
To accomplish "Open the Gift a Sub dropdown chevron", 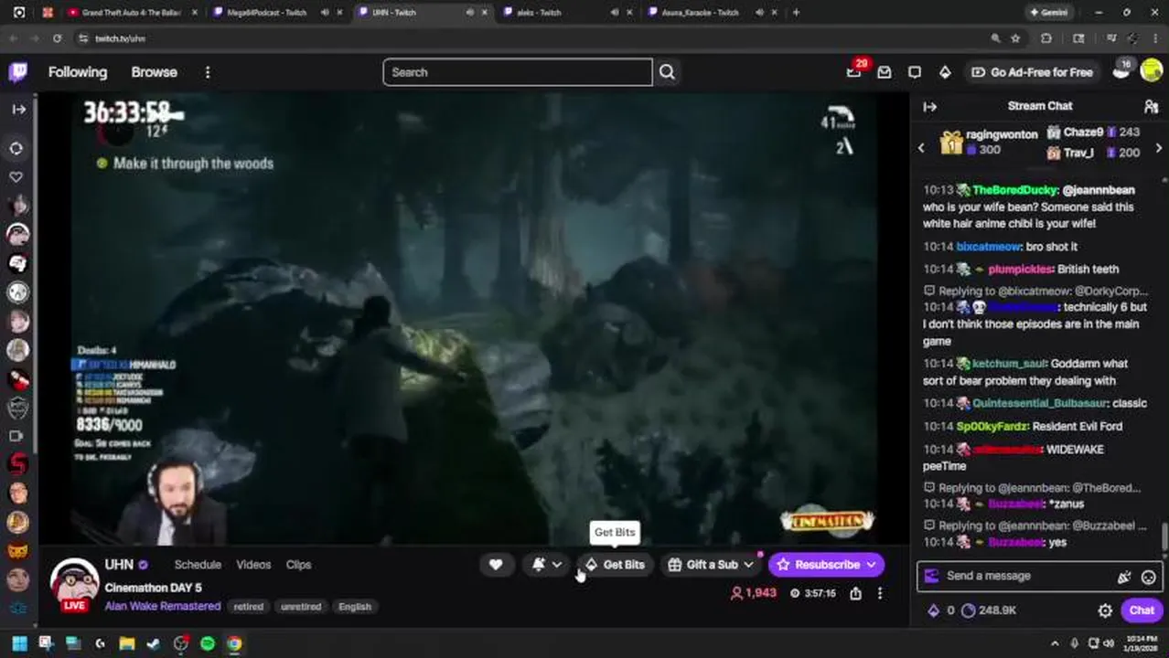I will coord(749,565).
